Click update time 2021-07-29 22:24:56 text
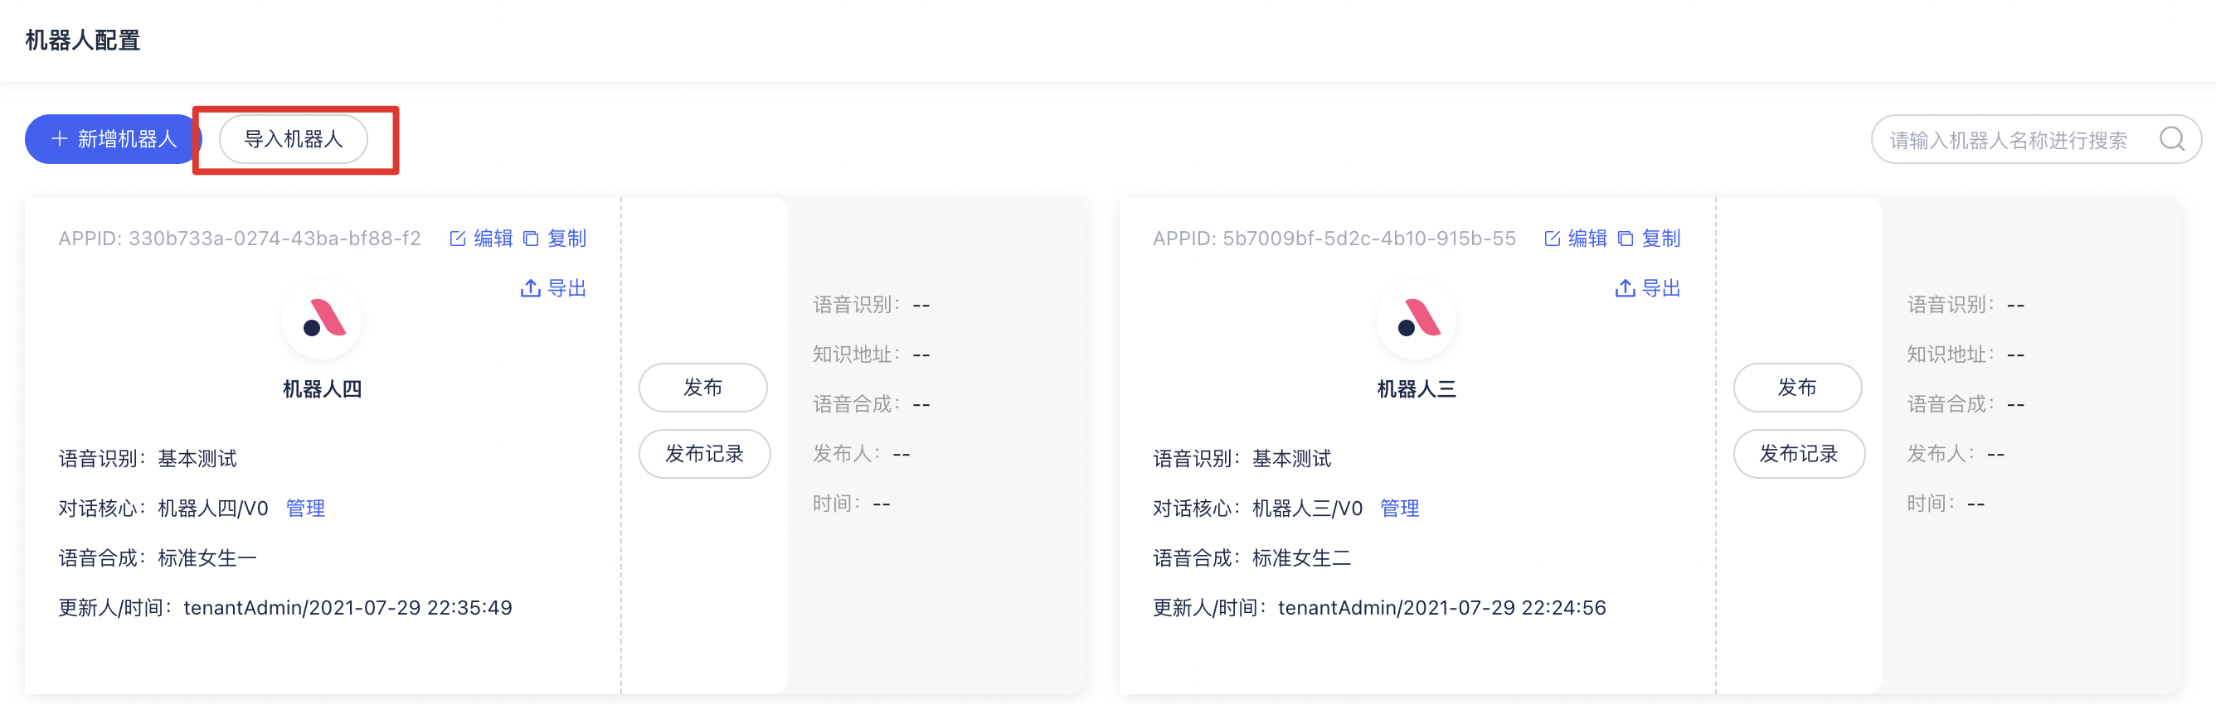2216x704 pixels. (x=1504, y=608)
